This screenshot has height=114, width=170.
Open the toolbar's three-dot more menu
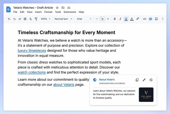tap(163, 19)
